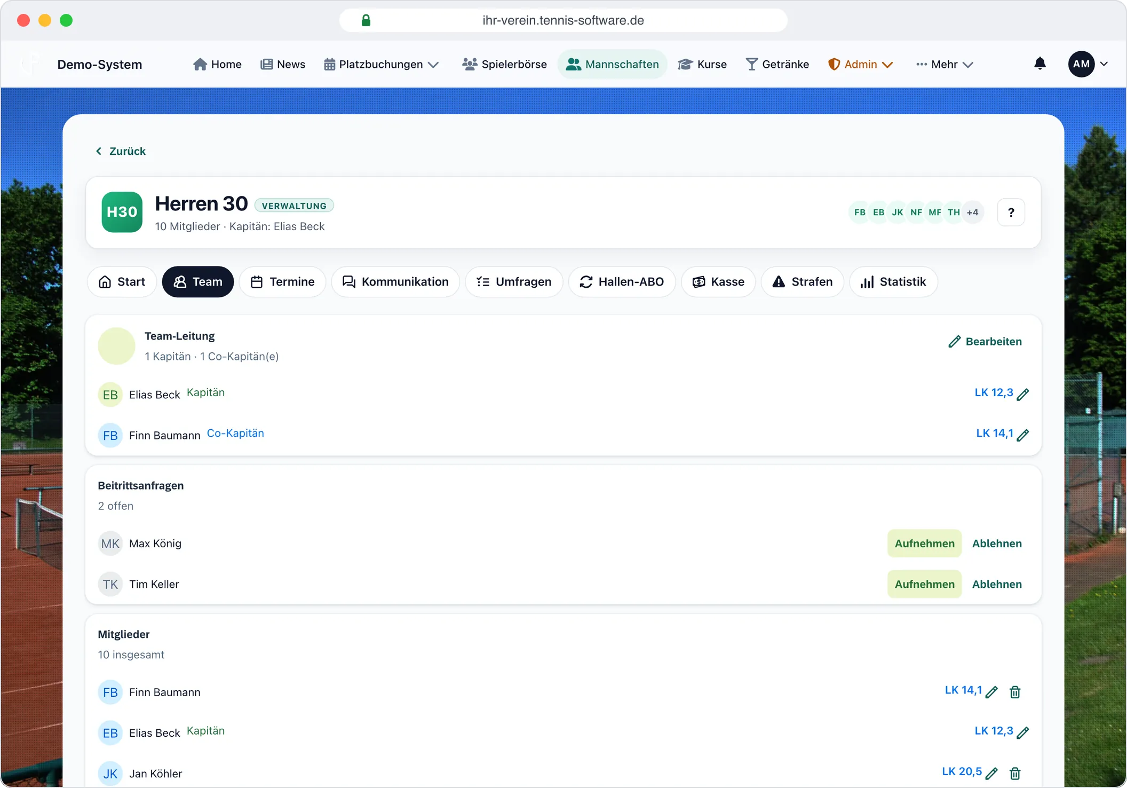Viewport: 1127px width, 788px height.
Task: Decline Max König with Ablehnen
Action: (997, 543)
